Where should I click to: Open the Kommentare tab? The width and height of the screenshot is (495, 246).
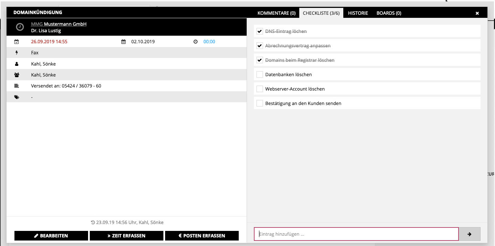click(277, 13)
